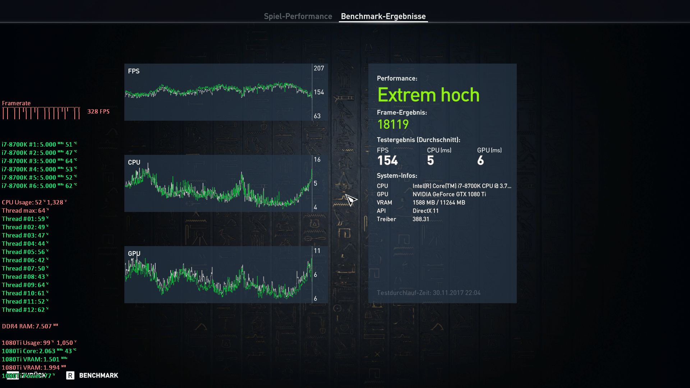The height and width of the screenshot is (388, 690).
Task: Select the Benchmark-Ergebnisse tab
Action: coord(383,16)
